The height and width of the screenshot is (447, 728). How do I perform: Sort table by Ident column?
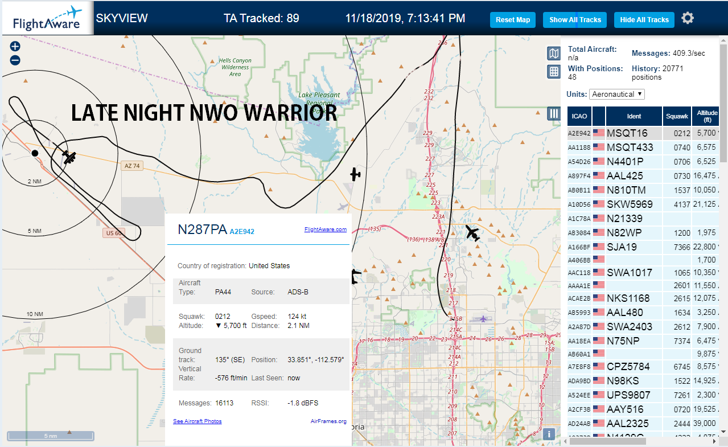coord(634,116)
